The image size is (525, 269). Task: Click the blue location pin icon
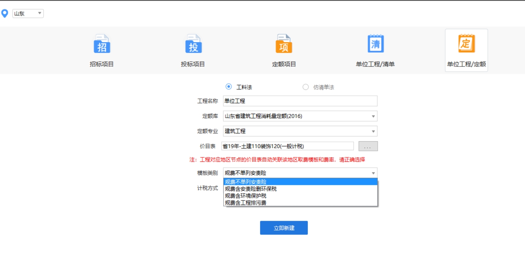4,13
